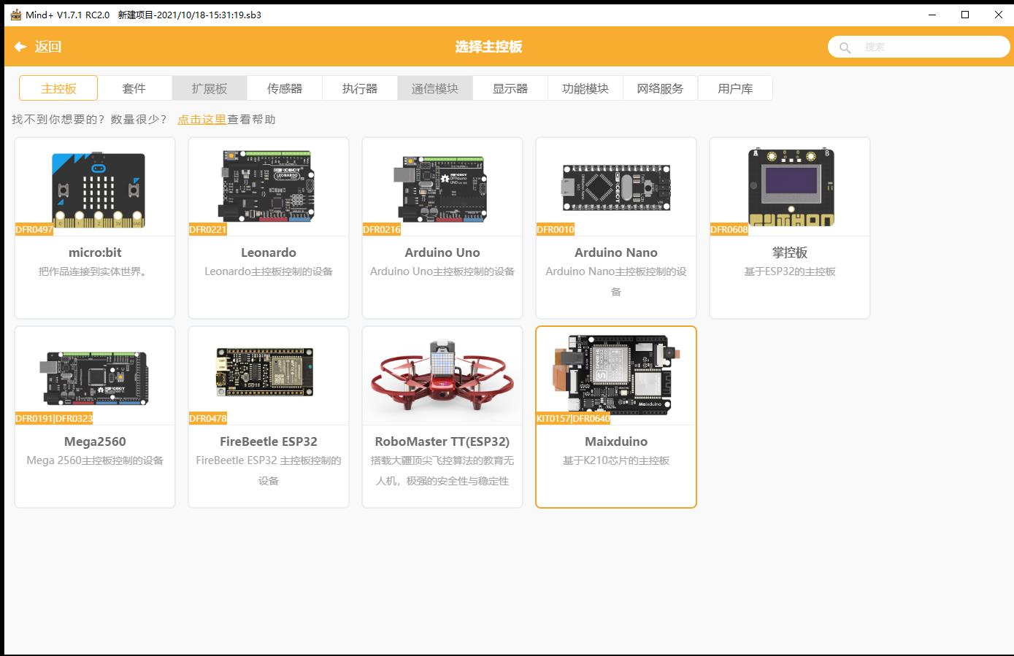
Task: Click the KIT0157|DFR0640 product tag
Action: 573,418
